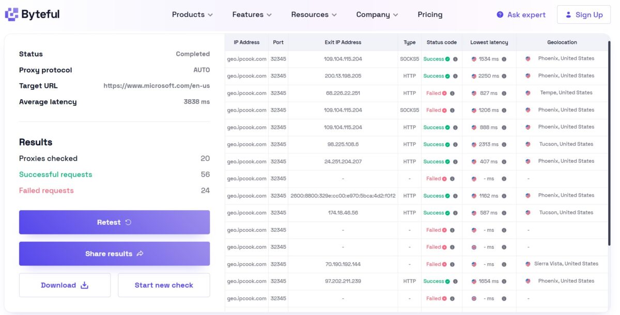Select the IPv6 exit address 2600:8800:329e:cc00:e970:5bca:4d2:f0f2
The width and height of the screenshot is (620, 315).
click(x=343, y=196)
